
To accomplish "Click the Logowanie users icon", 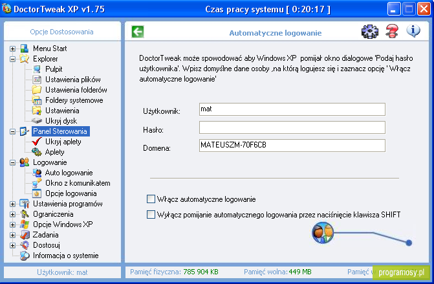I will pyautogui.click(x=25, y=162).
